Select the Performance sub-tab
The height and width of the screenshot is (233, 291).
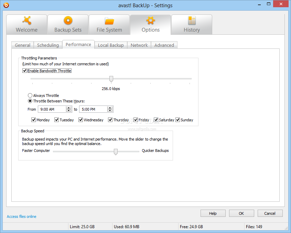pos(78,45)
